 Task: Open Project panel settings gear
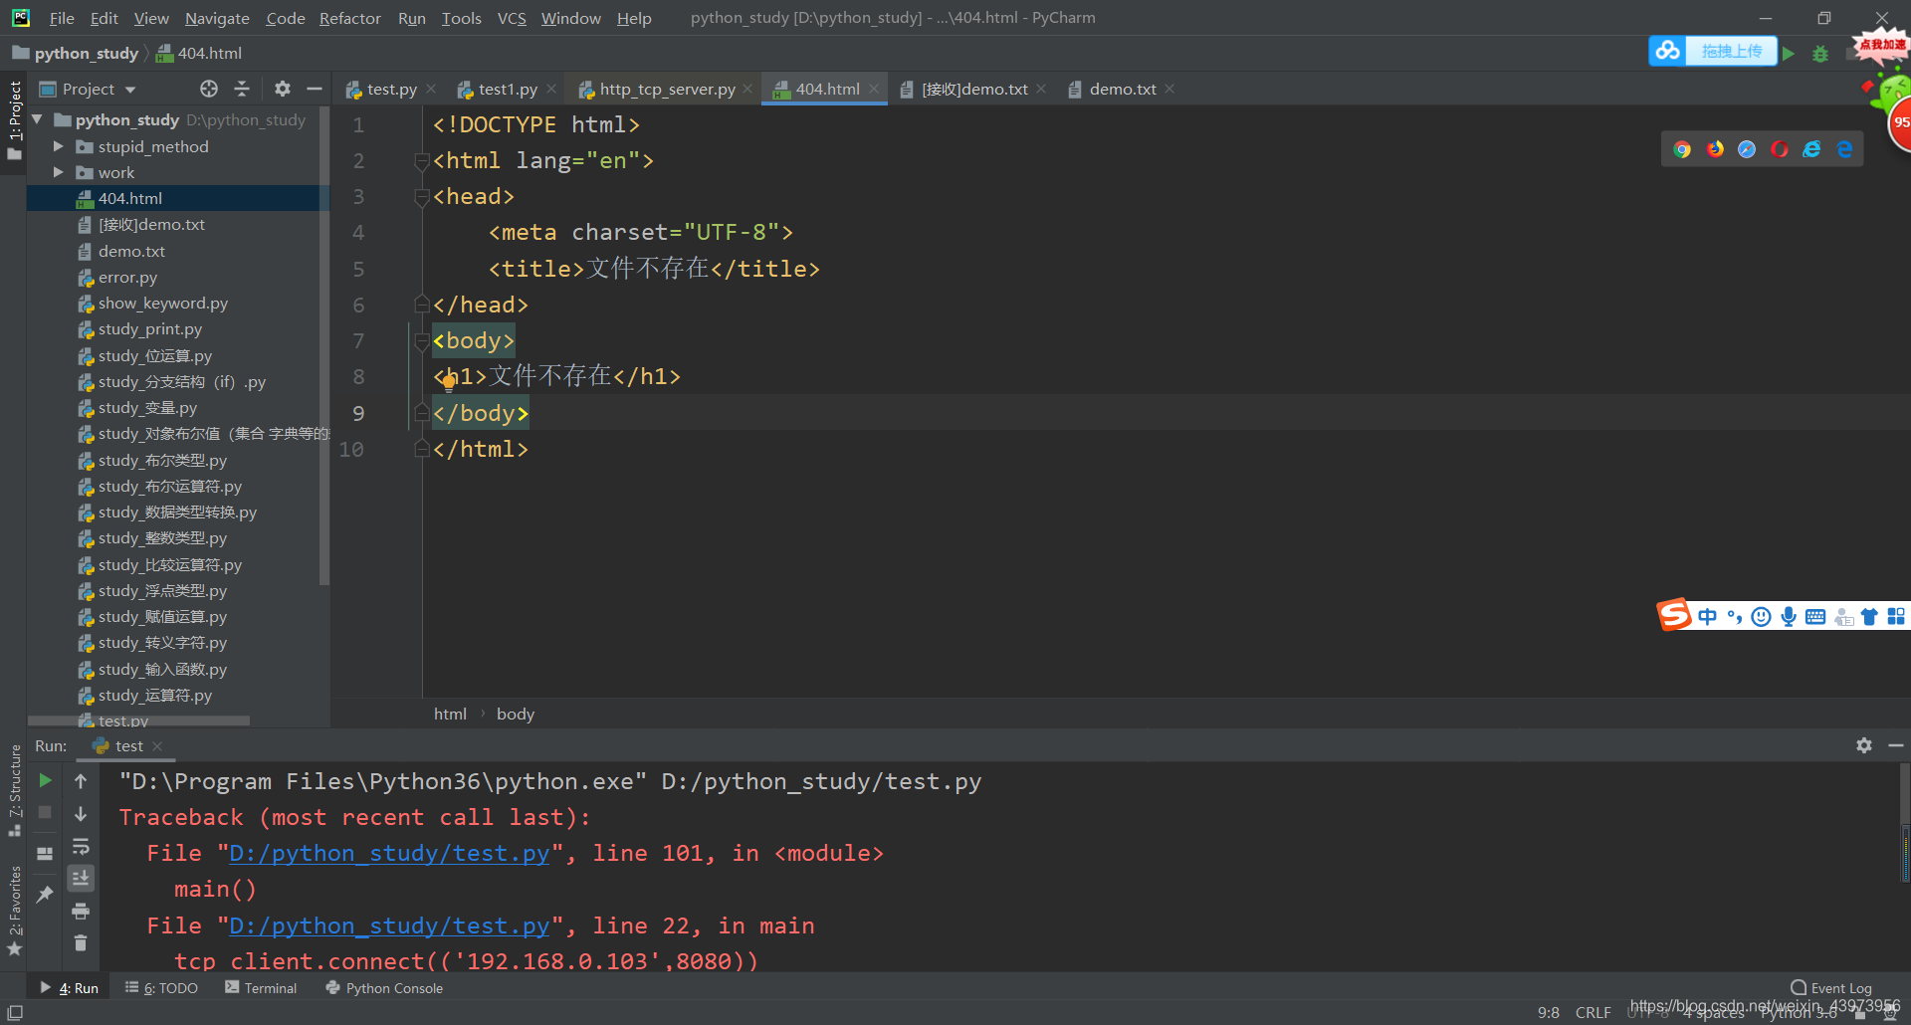(x=283, y=89)
